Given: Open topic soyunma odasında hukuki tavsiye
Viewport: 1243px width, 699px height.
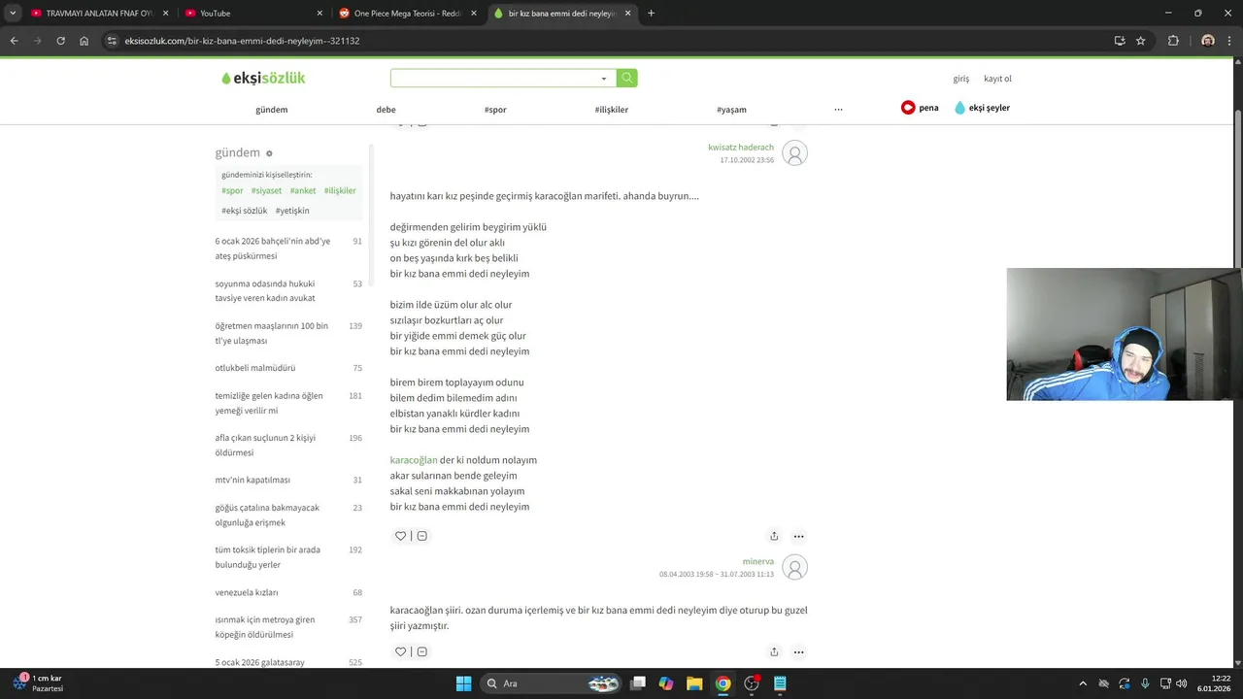Looking at the screenshot, I should (288, 291).
